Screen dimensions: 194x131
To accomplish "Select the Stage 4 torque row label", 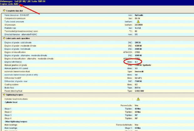I will point(8,118).
